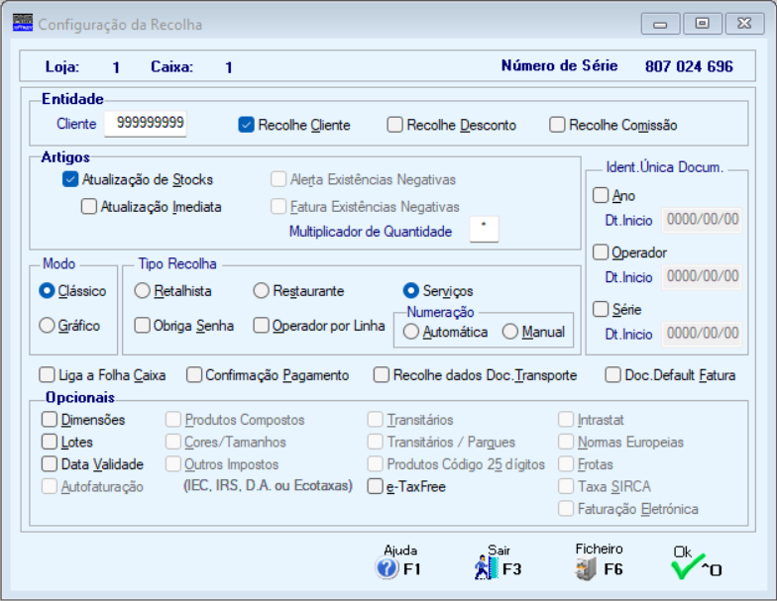
Task: Click the Ajuda F1 help icon
Action: (x=388, y=568)
